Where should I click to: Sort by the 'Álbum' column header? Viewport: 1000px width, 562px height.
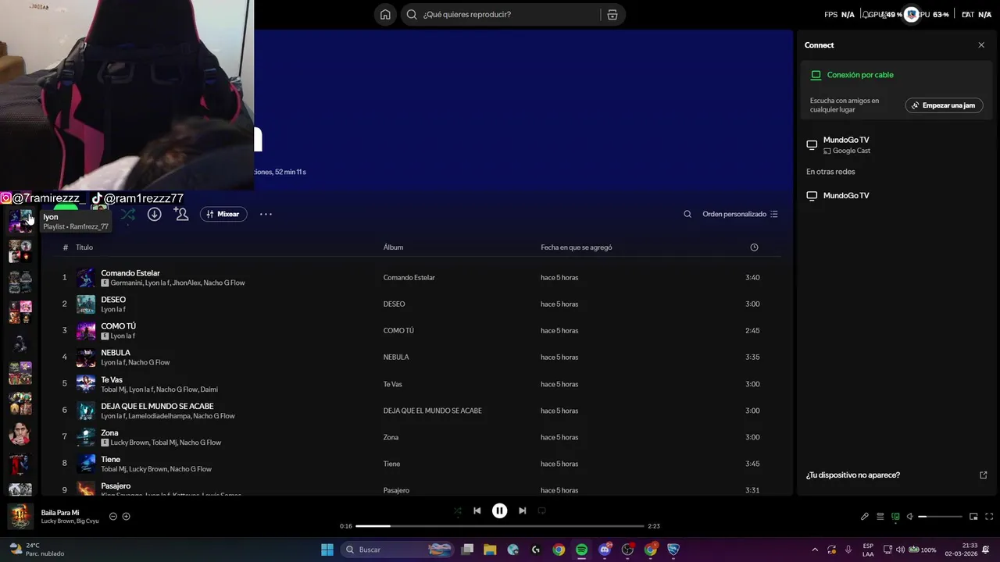pos(393,247)
